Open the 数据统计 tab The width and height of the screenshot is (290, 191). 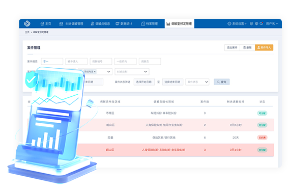pos(124,23)
